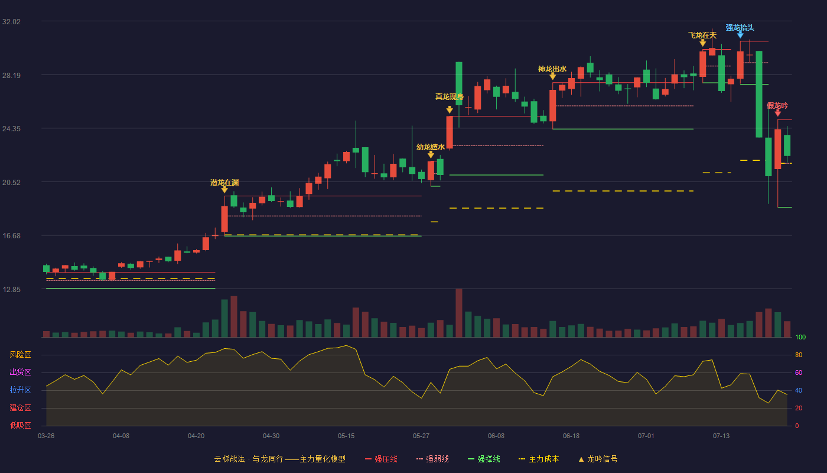Toggle the 强压线 legend entry

click(381, 459)
